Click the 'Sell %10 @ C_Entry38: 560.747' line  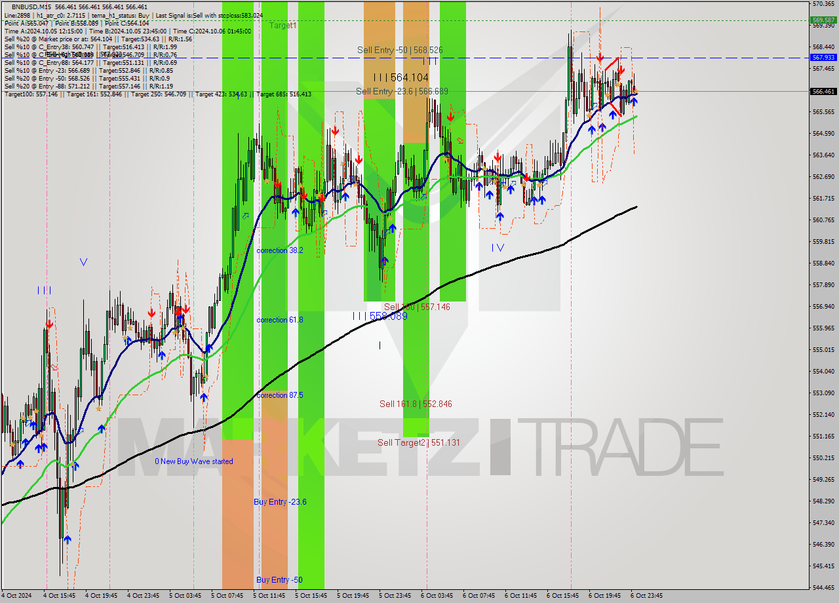90,47
